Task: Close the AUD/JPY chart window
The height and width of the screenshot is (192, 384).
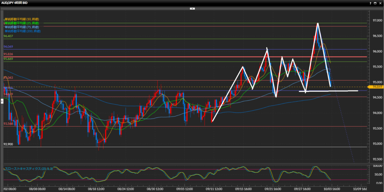Action: coord(379,3)
